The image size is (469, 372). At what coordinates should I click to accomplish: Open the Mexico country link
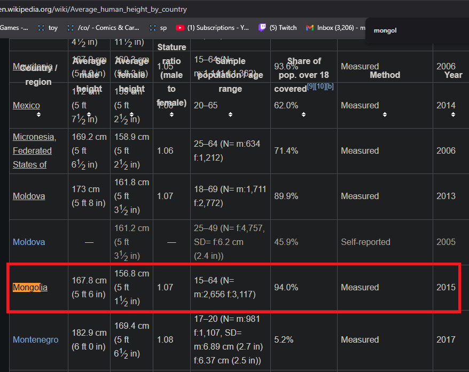click(26, 106)
